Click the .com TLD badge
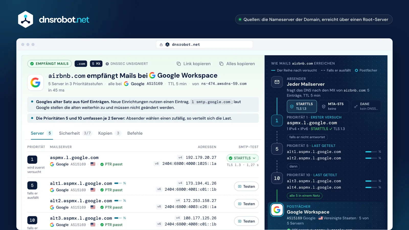Viewport: 409px width, 230px height. 81,64
